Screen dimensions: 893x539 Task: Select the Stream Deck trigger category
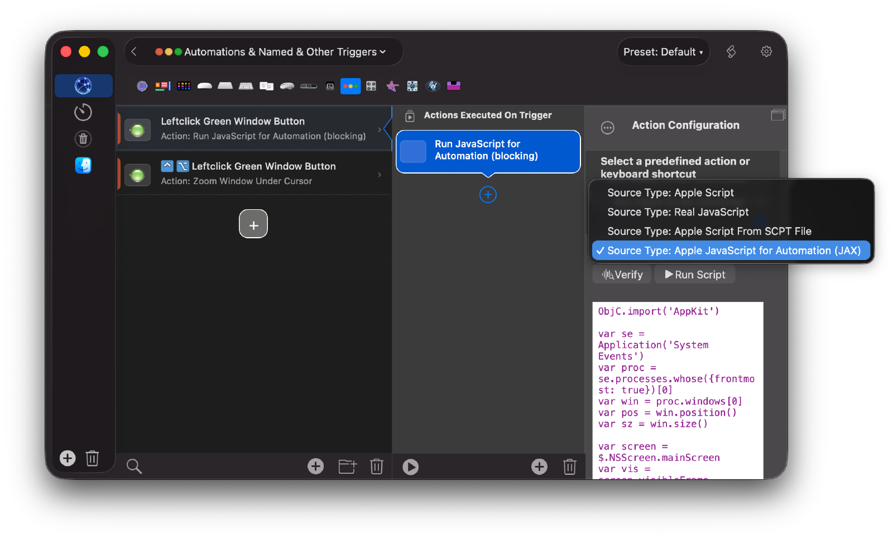coord(183,86)
